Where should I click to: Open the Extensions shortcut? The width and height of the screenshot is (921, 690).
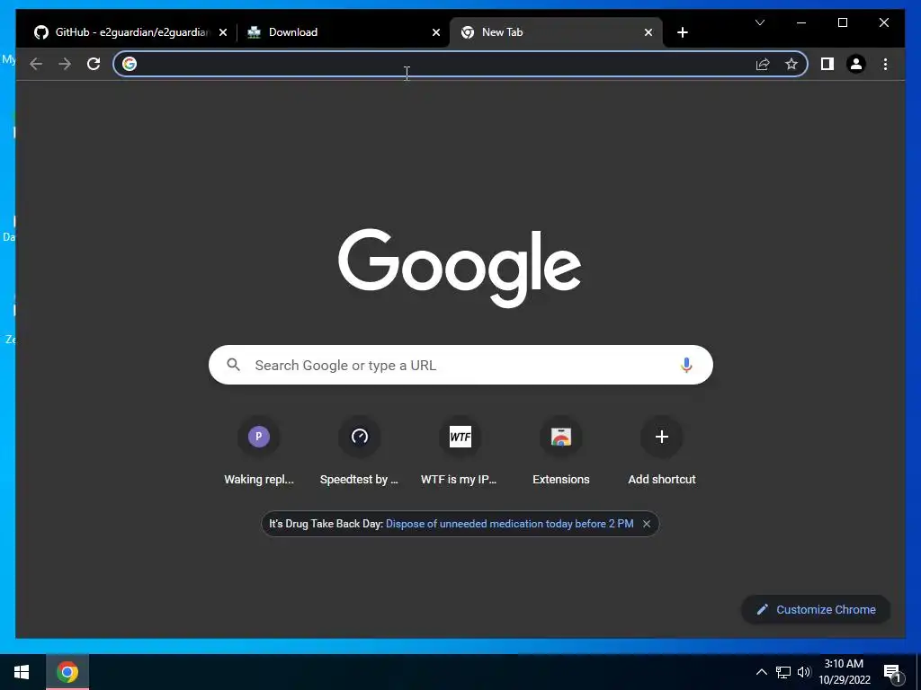[561, 452]
